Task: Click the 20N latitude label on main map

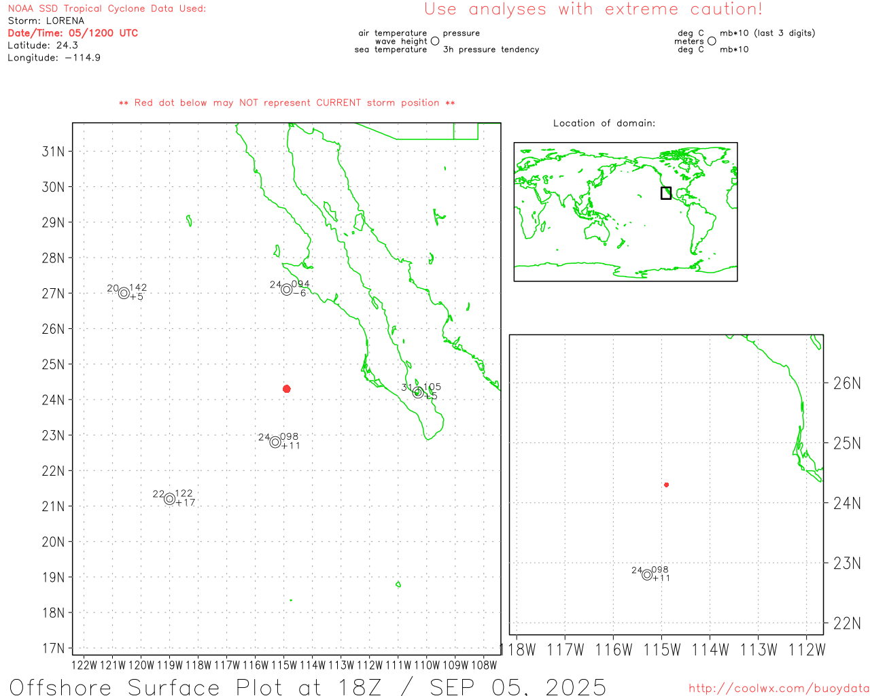Action: (54, 542)
